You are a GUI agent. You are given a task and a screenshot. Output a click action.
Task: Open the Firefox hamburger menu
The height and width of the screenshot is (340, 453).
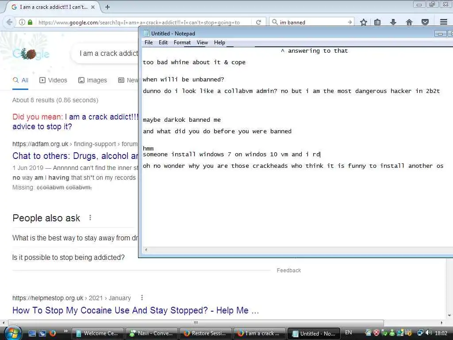point(444,22)
